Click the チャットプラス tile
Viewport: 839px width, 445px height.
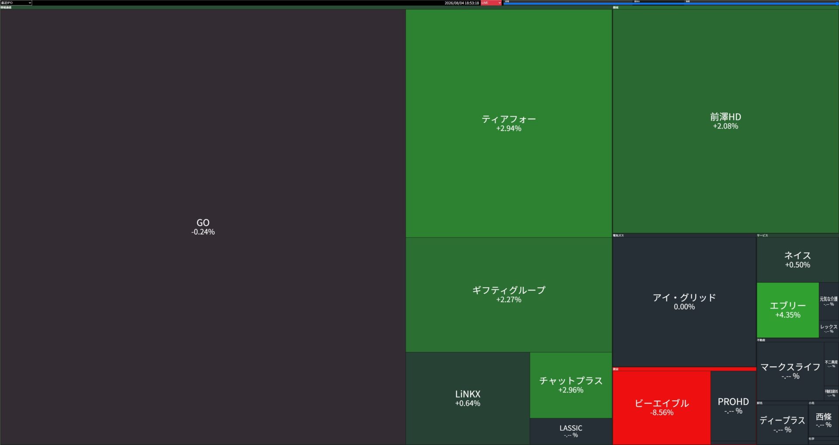(571, 385)
